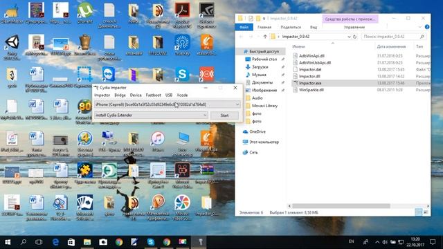This screenshot has width=443, height=249.
Task: Select the file AdbWinUsbApi.dll
Action: 315,63
